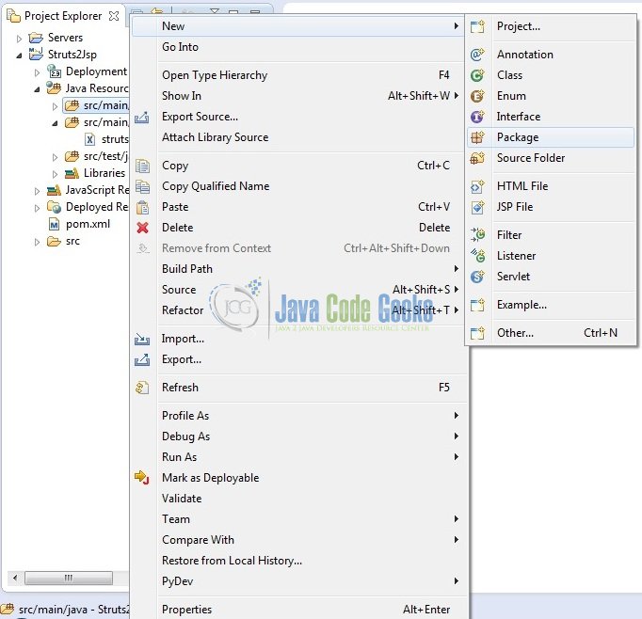Click the horizontal scrollbar thumb
Image resolution: width=642 pixels, height=619 pixels.
tap(69, 579)
